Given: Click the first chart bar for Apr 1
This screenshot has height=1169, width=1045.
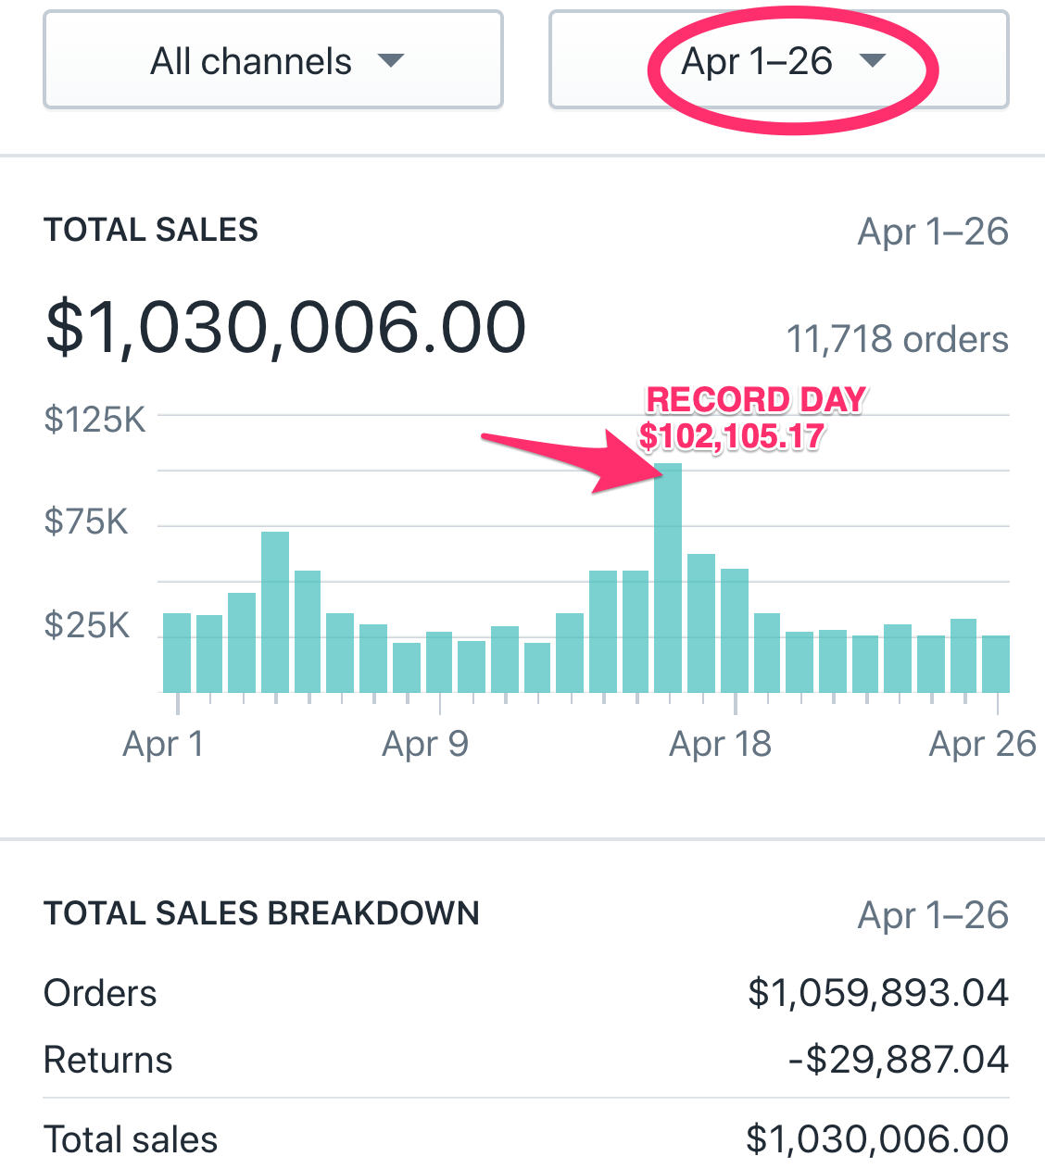Looking at the screenshot, I should (x=177, y=652).
